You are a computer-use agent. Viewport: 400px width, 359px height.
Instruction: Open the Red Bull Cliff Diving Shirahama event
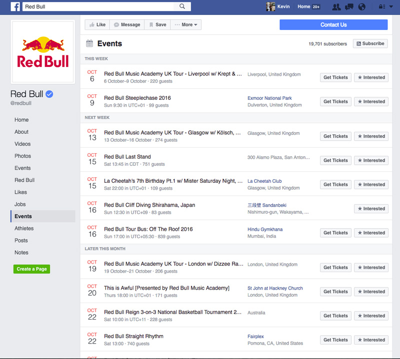[149, 205]
